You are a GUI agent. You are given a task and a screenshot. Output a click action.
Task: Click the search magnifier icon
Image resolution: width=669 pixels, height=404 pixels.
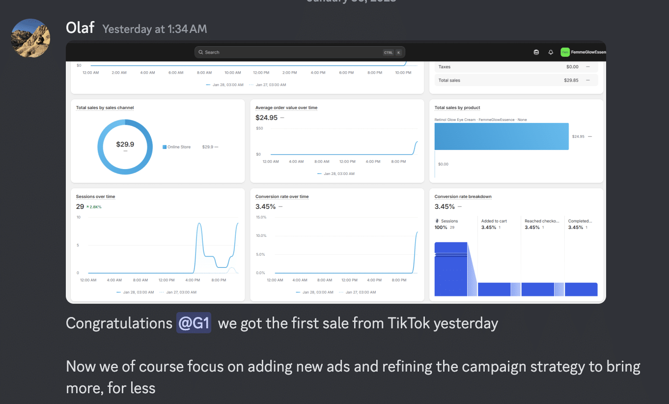click(x=201, y=52)
